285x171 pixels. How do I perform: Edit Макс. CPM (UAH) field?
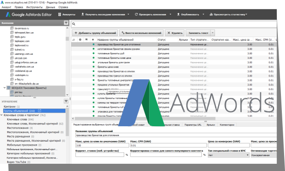(168, 145)
